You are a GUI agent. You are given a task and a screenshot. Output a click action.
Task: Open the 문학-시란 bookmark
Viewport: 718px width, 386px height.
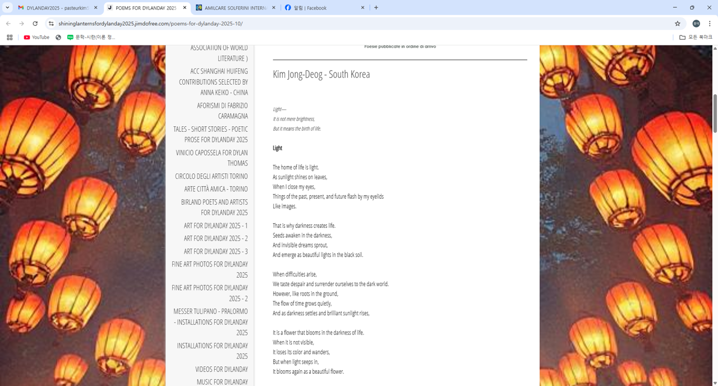click(91, 37)
